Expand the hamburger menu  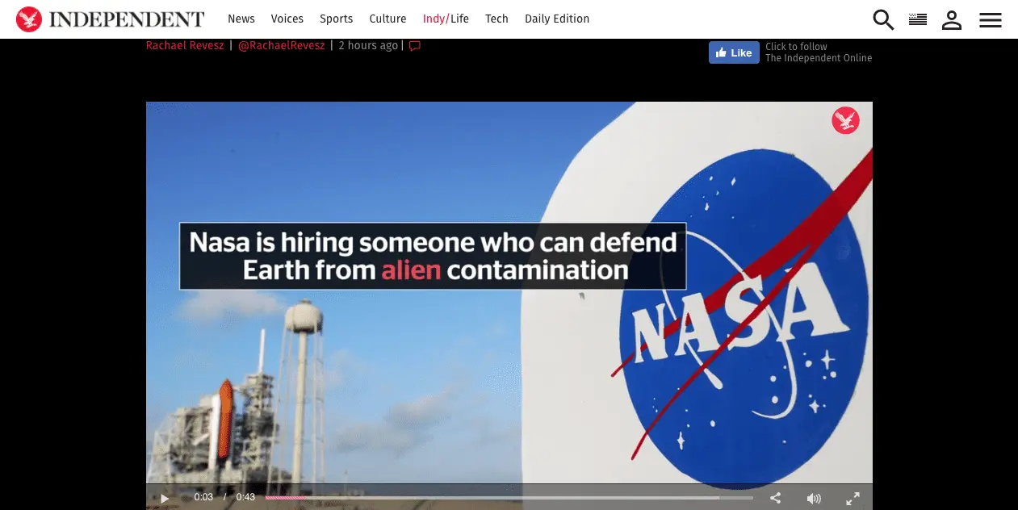(991, 20)
